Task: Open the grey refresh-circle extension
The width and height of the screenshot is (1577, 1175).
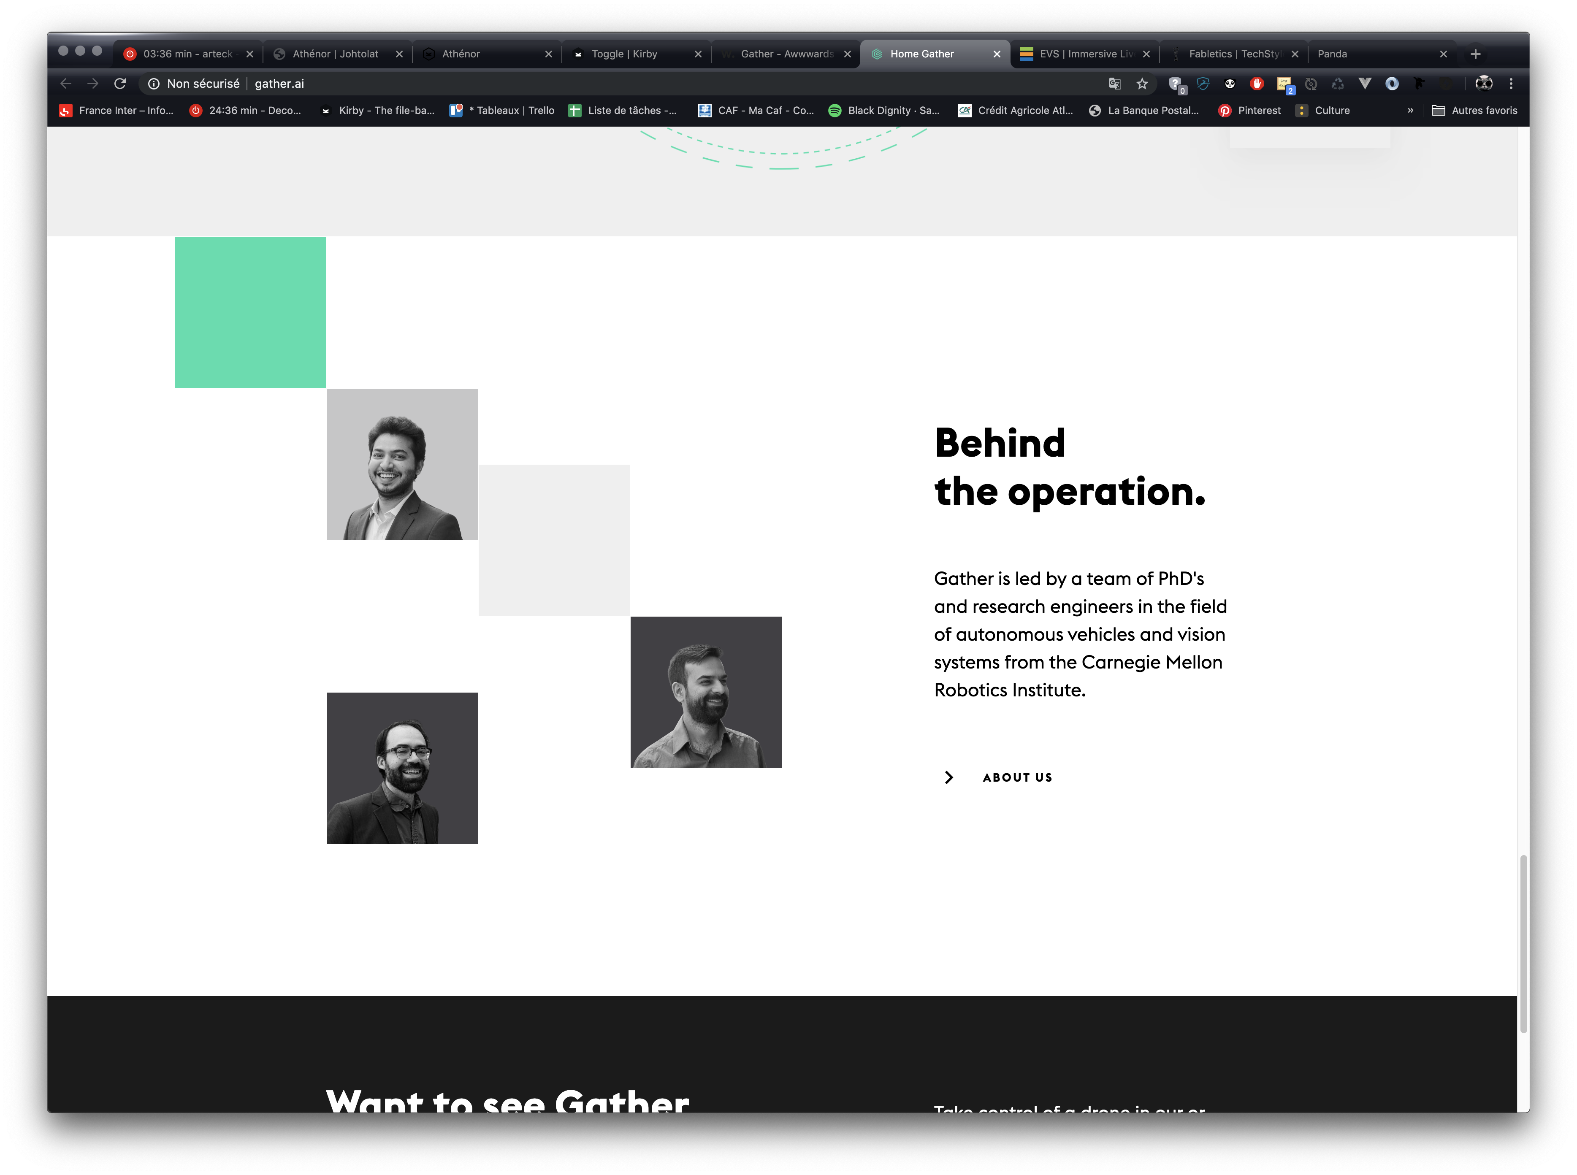Action: pos(1311,84)
